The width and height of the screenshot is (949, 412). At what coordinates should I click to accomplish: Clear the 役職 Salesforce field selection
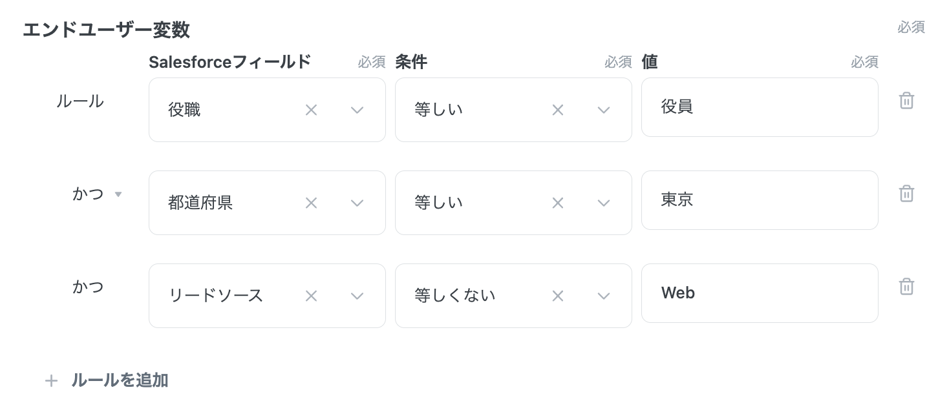pyautogui.click(x=311, y=110)
